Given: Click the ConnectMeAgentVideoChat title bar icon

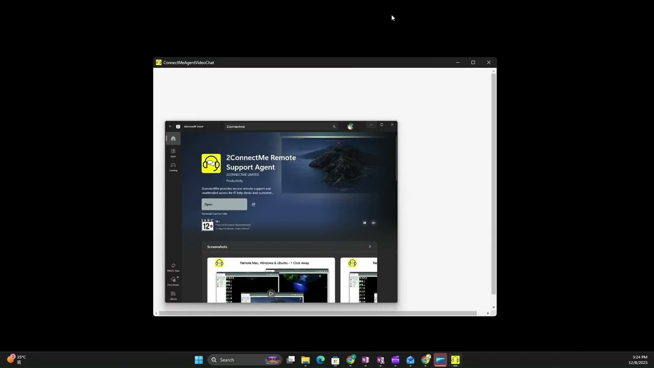Looking at the screenshot, I should pos(159,62).
